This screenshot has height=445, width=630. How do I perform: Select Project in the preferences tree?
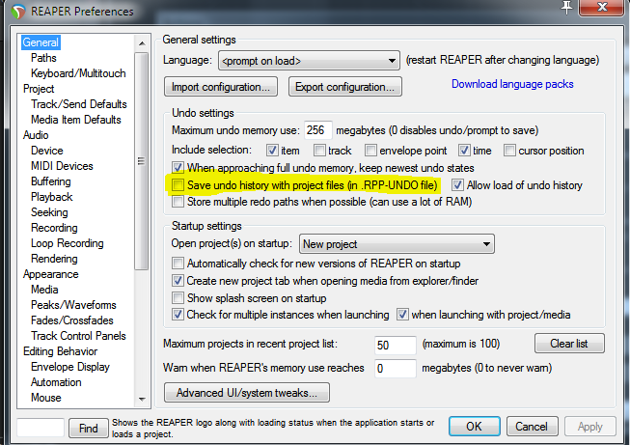pos(39,89)
